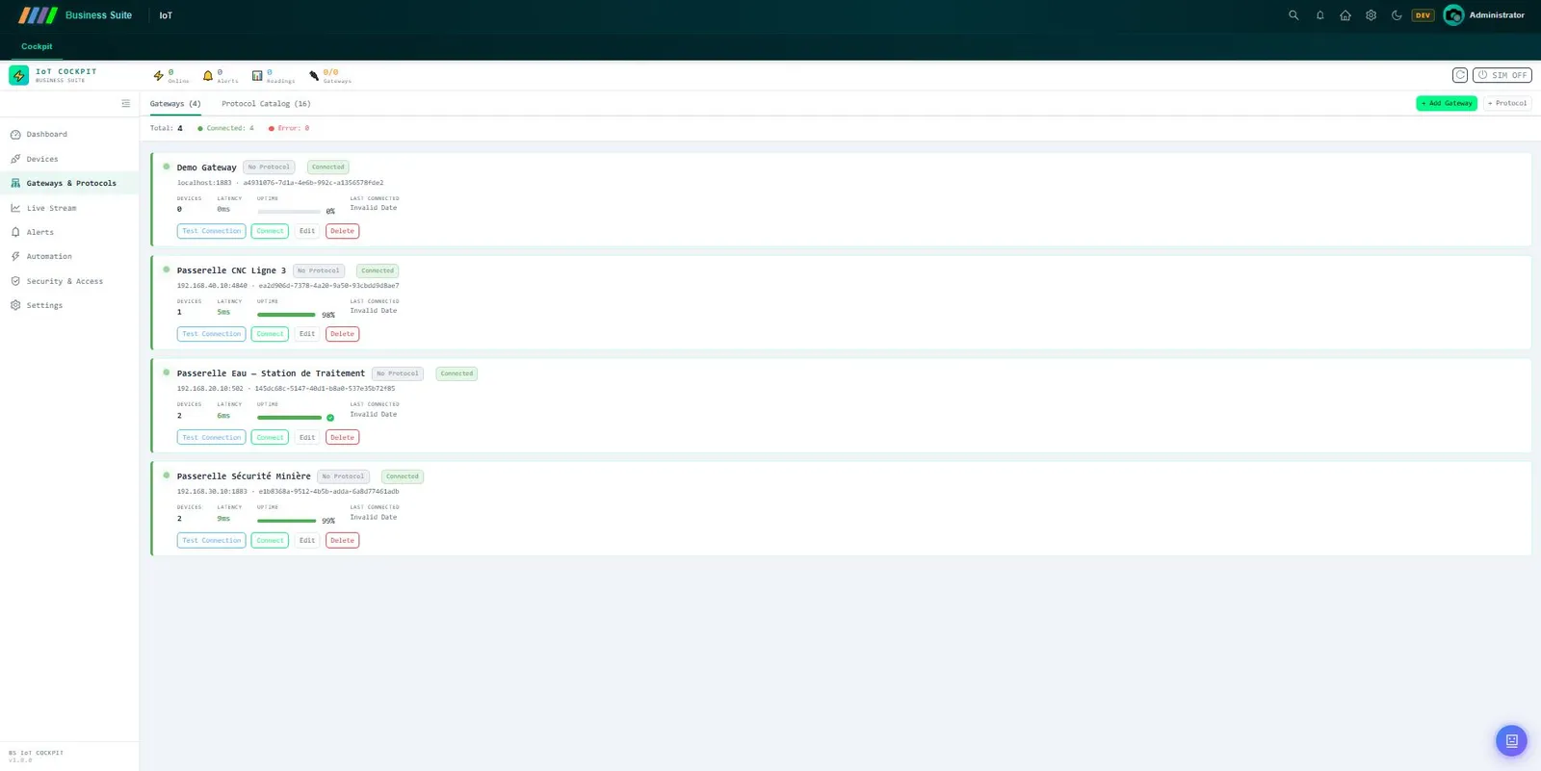The image size is (1541, 771).
Task: Click uptime bar of Passerelle Sécurité Minière
Action: [287, 521]
